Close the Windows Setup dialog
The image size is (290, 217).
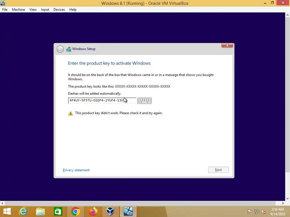pos(227,45)
